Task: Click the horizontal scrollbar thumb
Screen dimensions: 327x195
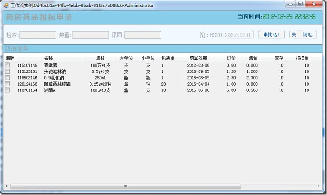Action: 126,186
